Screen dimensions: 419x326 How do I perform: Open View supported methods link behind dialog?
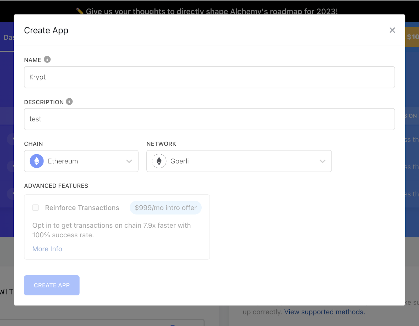tap(324, 312)
